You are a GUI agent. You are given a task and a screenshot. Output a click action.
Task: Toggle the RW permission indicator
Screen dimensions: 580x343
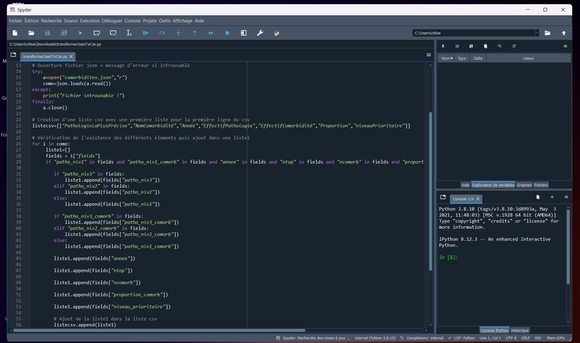[538, 338]
